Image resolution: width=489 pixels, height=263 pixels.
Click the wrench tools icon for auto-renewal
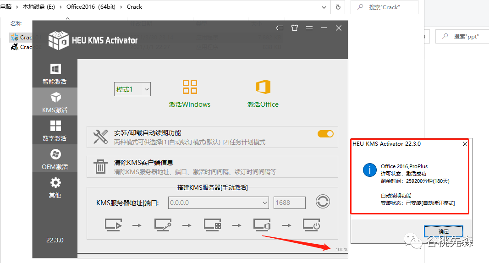[x=100, y=137]
